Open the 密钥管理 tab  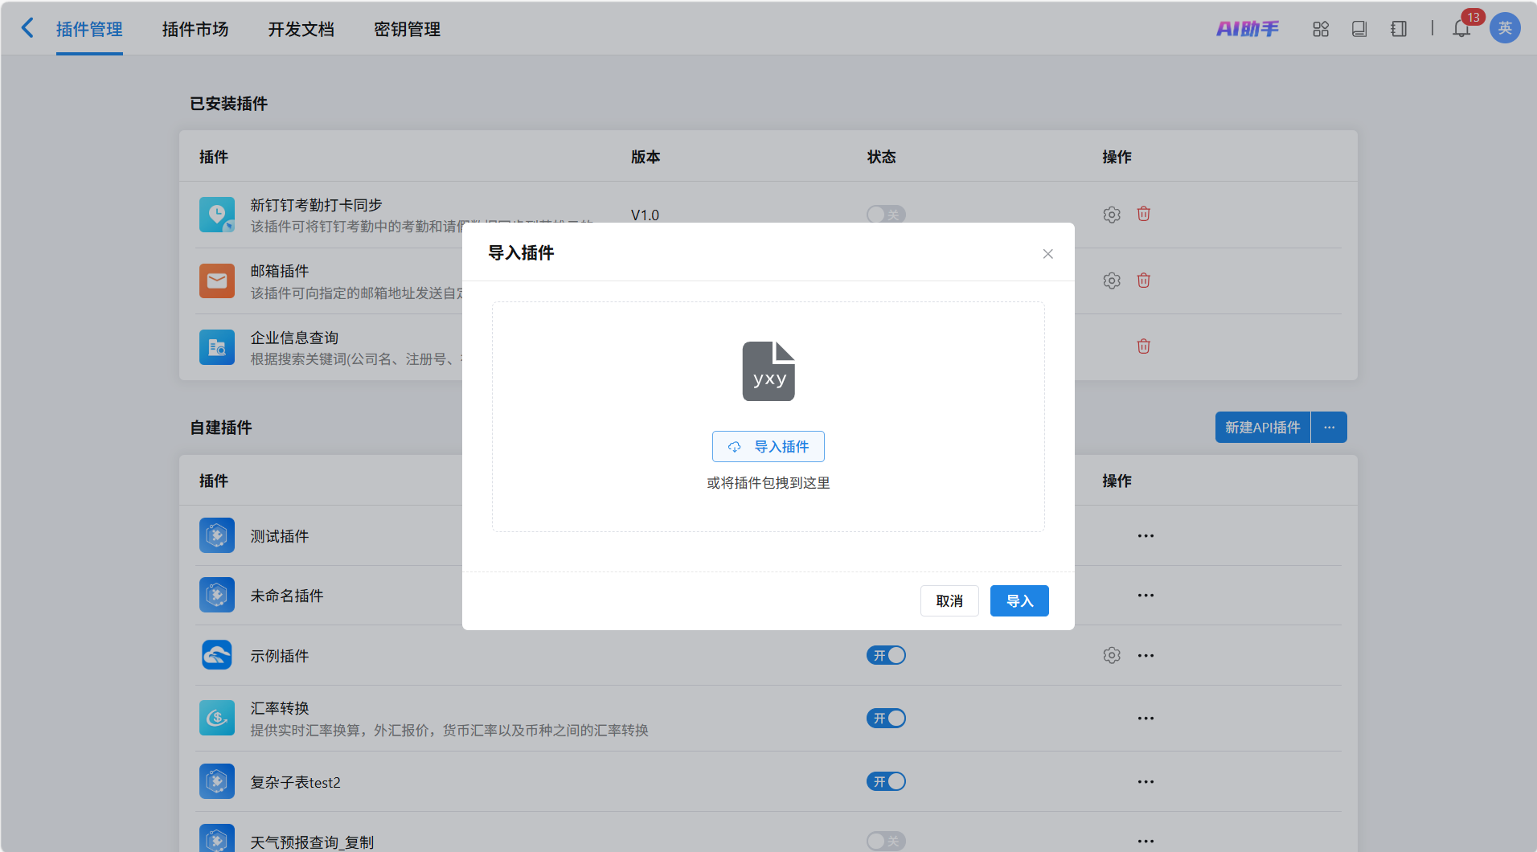[407, 30]
